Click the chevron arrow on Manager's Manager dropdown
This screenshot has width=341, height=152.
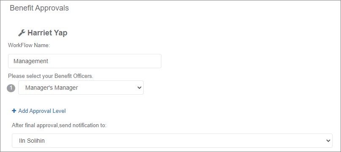[x=139, y=88]
